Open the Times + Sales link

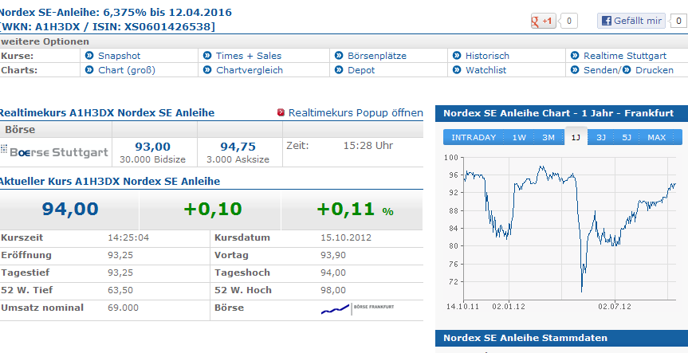point(248,56)
